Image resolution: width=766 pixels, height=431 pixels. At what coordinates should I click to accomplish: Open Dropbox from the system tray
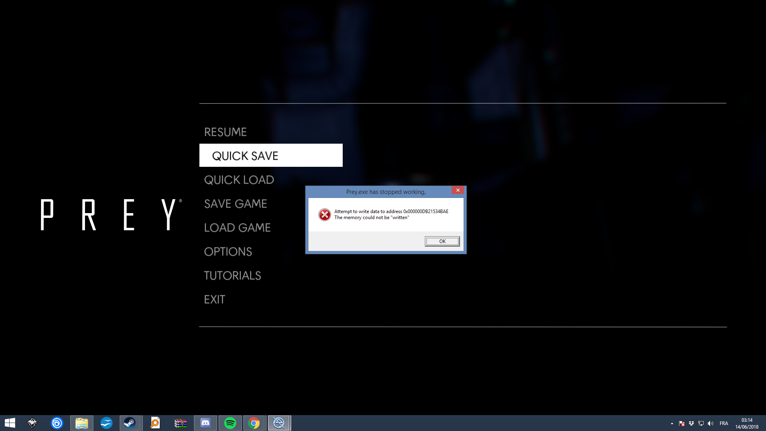691,423
